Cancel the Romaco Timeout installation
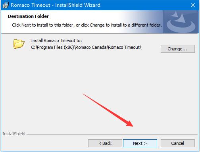This screenshot has width=200, height=152. [178, 143]
